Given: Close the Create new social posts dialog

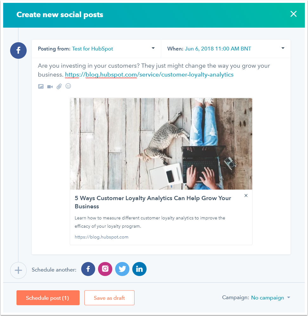Looking at the screenshot, I should [x=293, y=14].
